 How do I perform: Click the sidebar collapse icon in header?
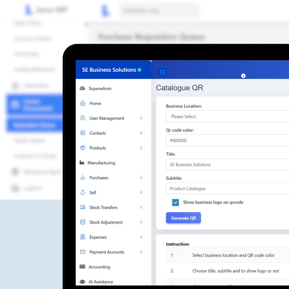point(163,72)
